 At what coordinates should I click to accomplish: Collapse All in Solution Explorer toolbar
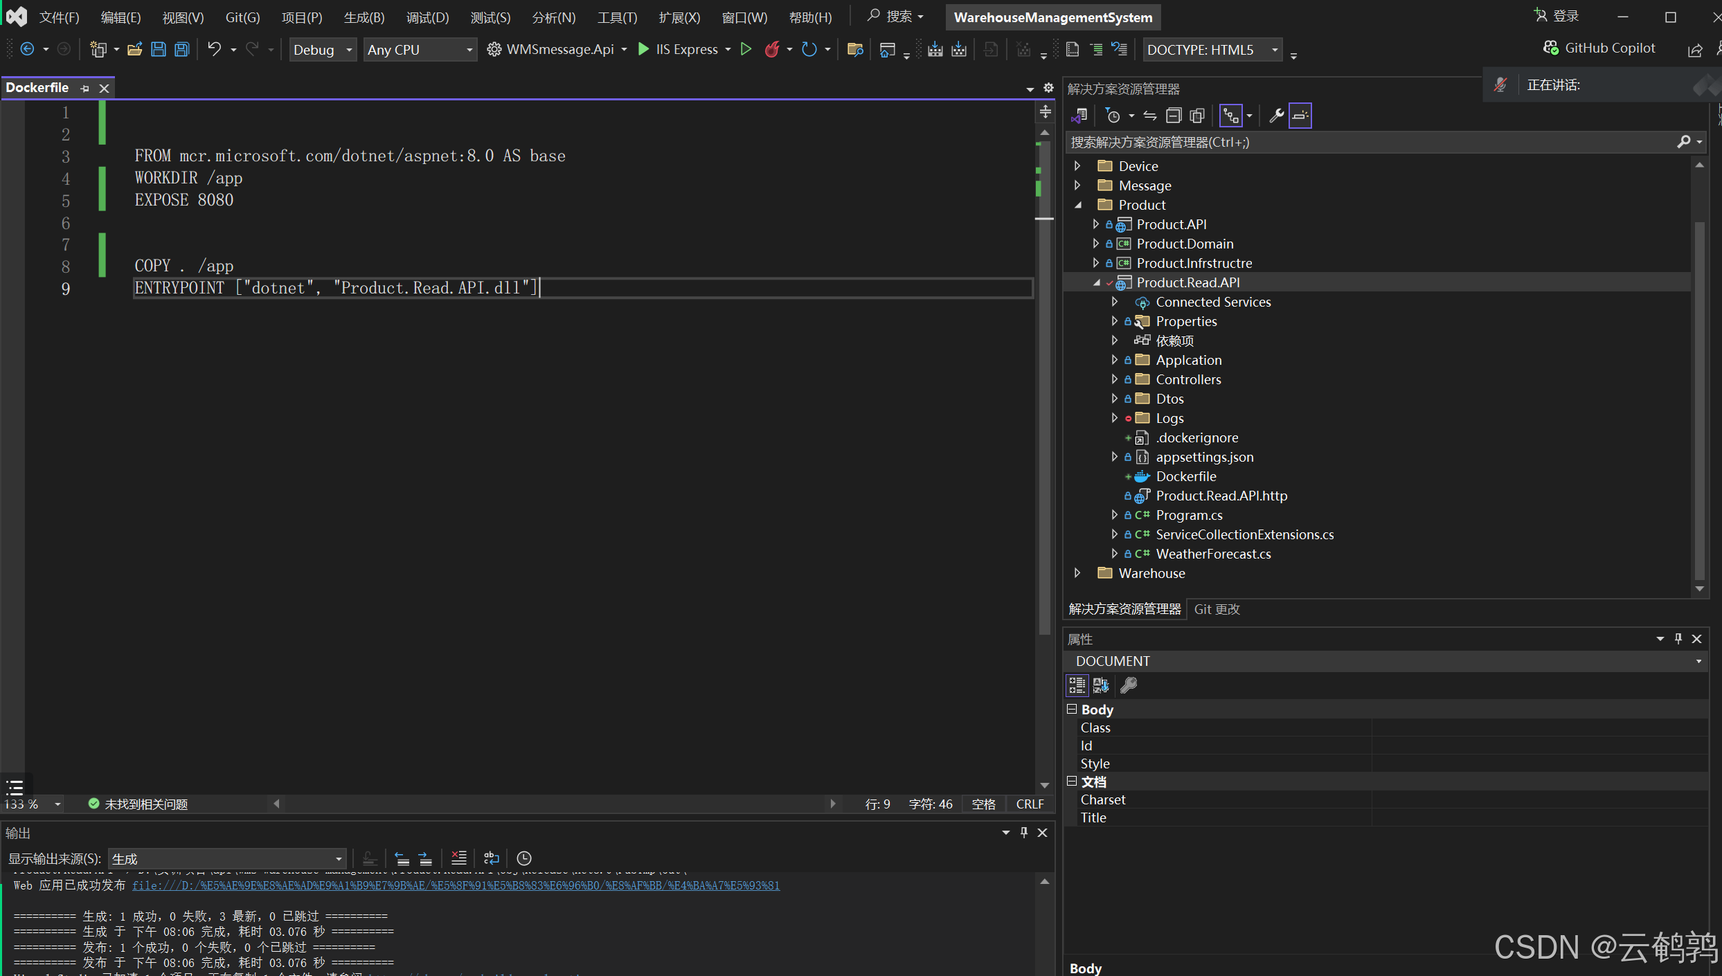coord(1173,116)
